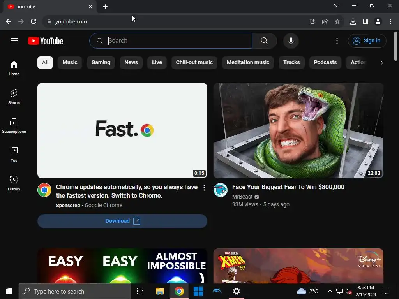This screenshot has width=399, height=299.
Task: Click the page vertical scrollbar
Action: coord(396,46)
